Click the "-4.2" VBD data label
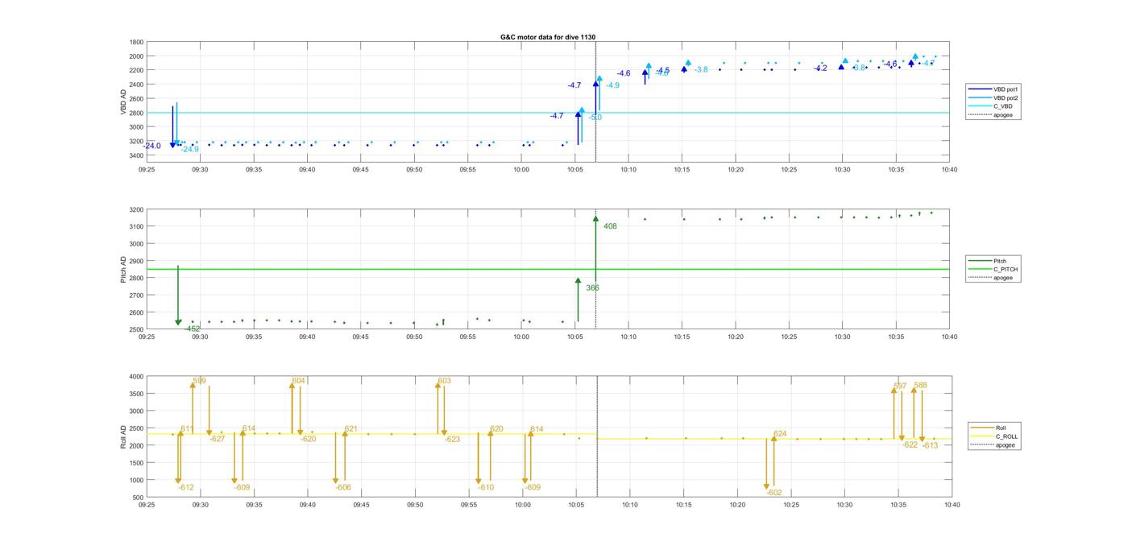Viewport: 1128px width, 558px height. pyautogui.click(x=820, y=68)
